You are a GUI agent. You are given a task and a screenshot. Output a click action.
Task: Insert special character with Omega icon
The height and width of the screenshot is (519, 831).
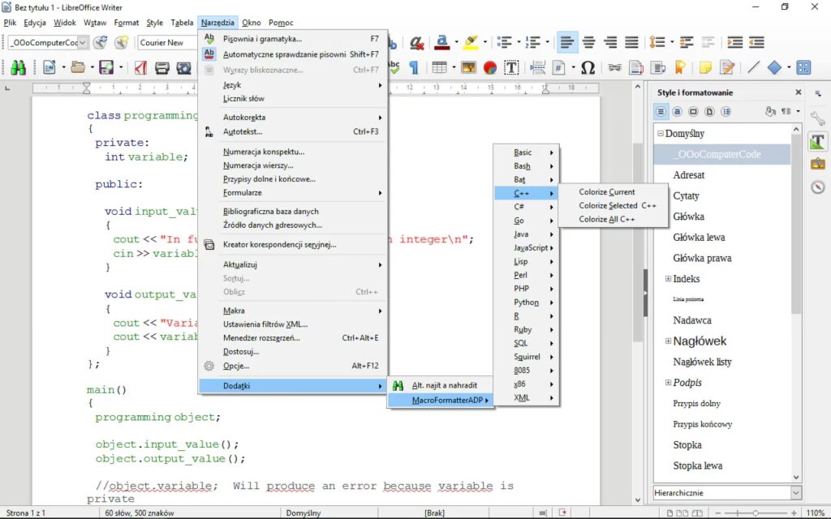tap(588, 68)
